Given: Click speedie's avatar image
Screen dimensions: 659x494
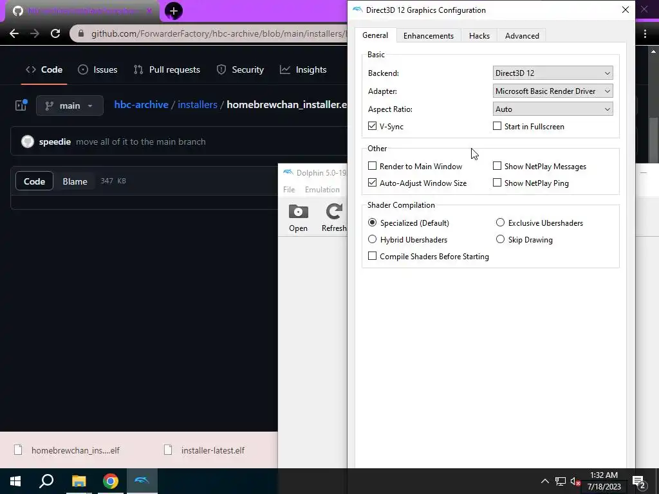Looking at the screenshot, I should [x=28, y=142].
